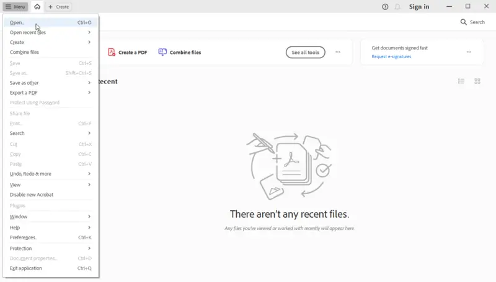Viewport: 496px width, 282px height.
Task: Click the Ctrl+O shortcut text
Action: click(x=84, y=22)
